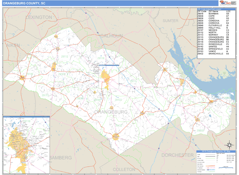Click the large ORANGEBURG county label on map
Image resolution: width=239 pixels, height=175 pixels.
point(111,112)
